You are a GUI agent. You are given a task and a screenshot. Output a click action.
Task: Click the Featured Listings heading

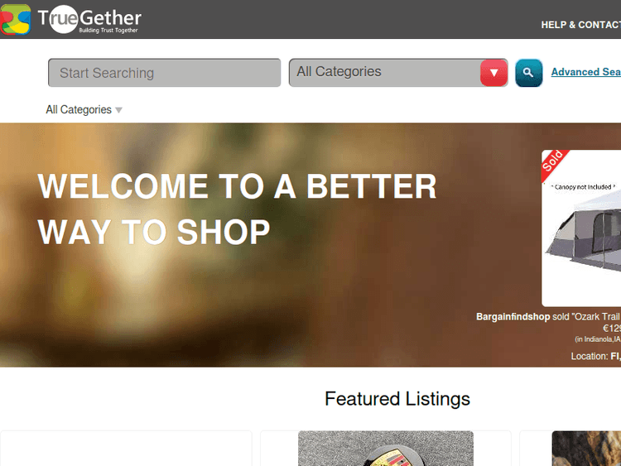[397, 399]
